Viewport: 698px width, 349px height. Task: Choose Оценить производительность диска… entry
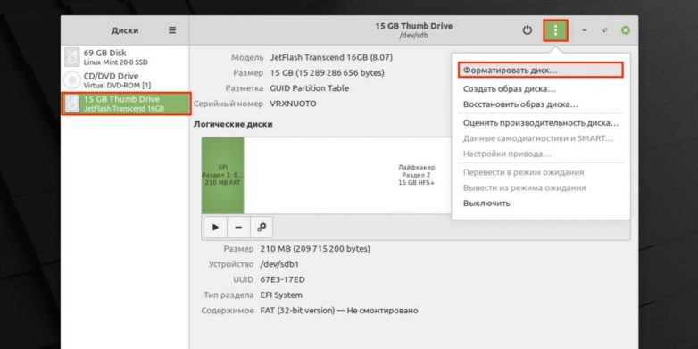coord(540,123)
